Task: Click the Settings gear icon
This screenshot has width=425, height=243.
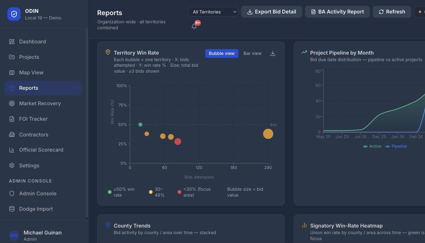Action: coord(12,165)
